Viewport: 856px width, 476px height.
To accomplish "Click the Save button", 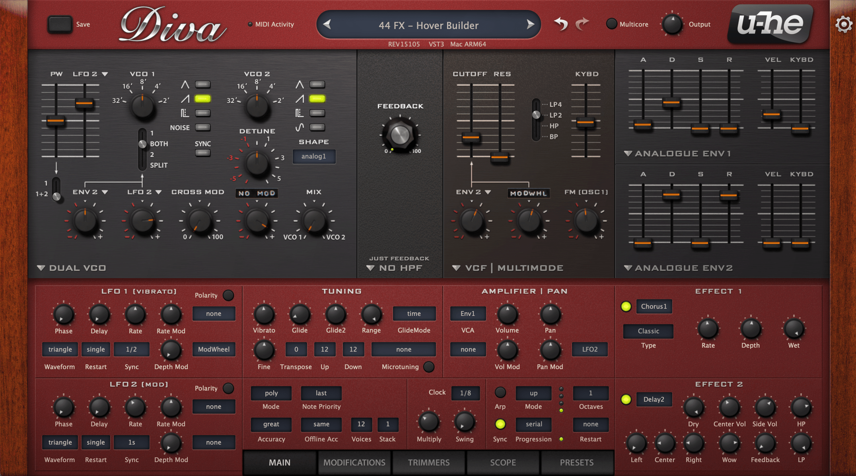I will click(x=60, y=24).
